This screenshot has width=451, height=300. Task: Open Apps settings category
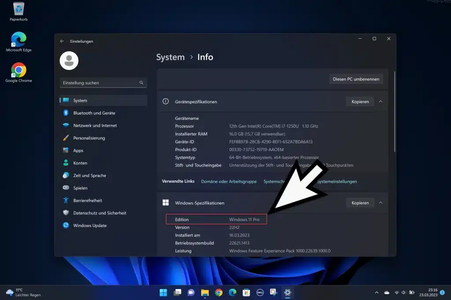(x=103, y=150)
